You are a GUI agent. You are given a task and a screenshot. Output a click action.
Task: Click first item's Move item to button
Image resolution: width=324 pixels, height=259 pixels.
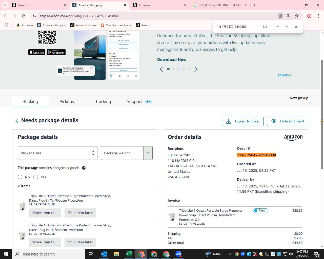pos(45,213)
